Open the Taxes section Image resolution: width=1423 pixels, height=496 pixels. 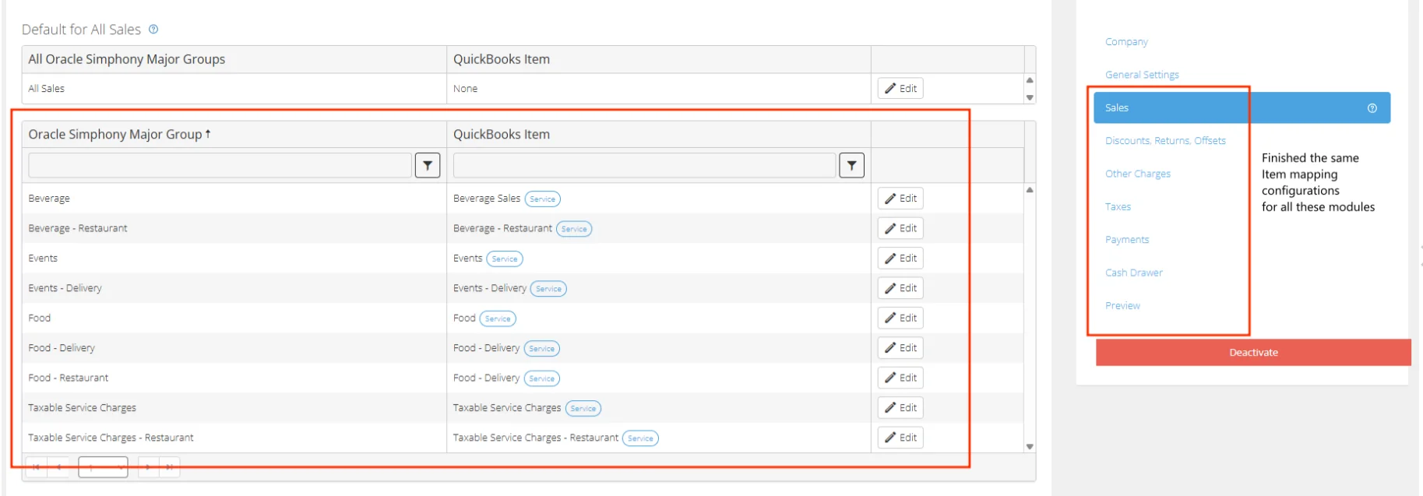[1118, 207]
